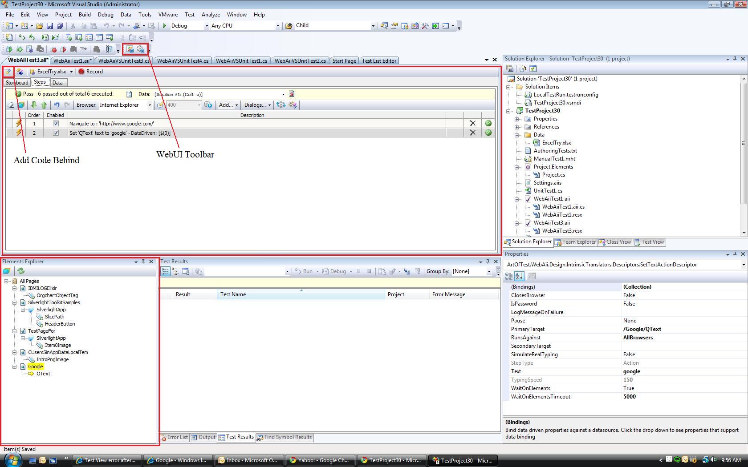The width and height of the screenshot is (748, 467).
Task: Select QText element in Elements Explorer
Action: click(43, 374)
